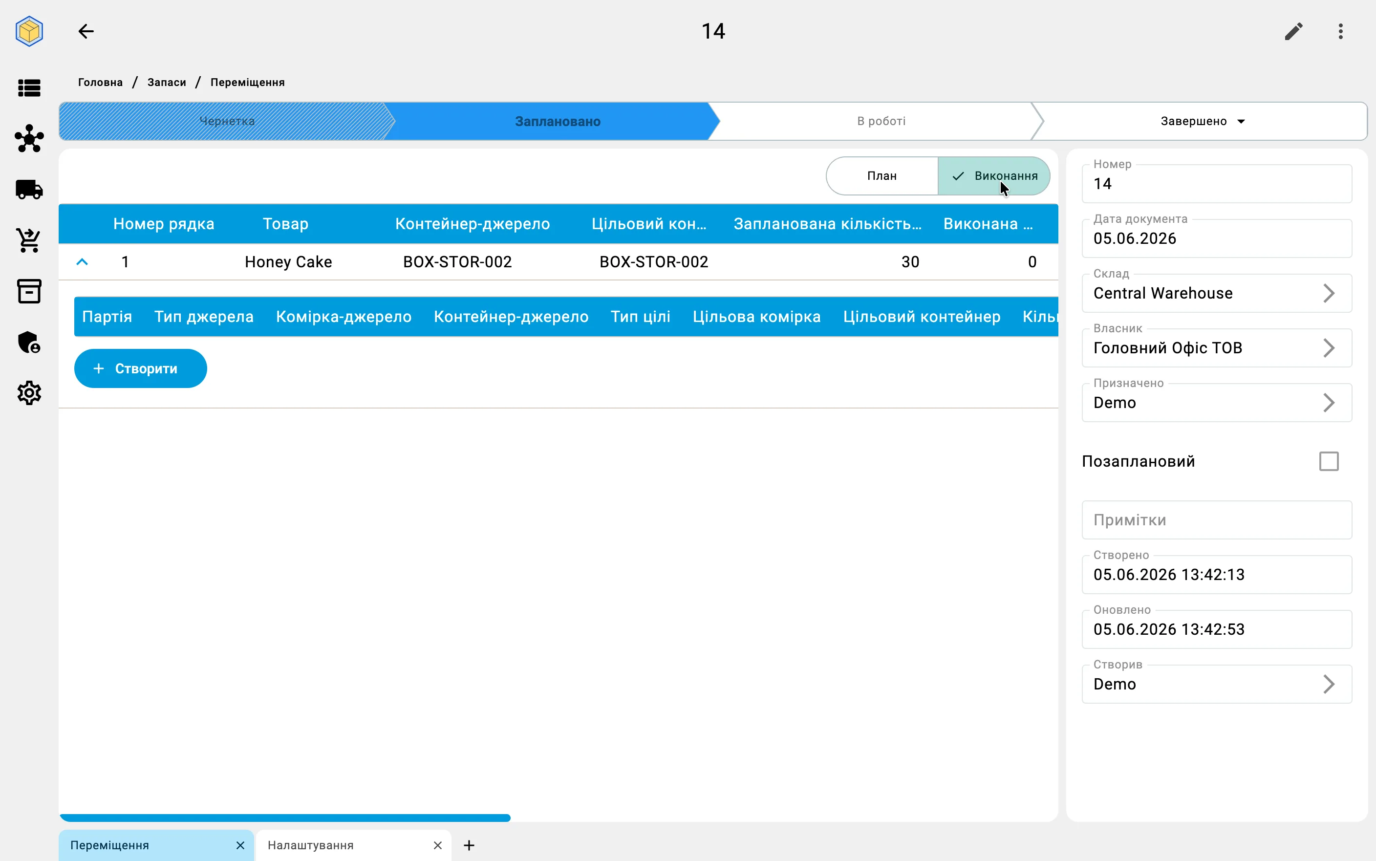This screenshot has width=1376, height=861.
Task: Open the three-dot more options menu
Action: point(1341,31)
